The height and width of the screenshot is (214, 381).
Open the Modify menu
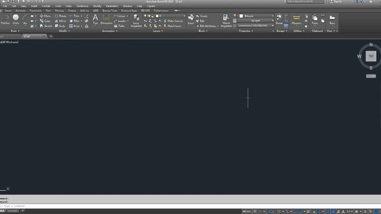[x=97, y=6]
